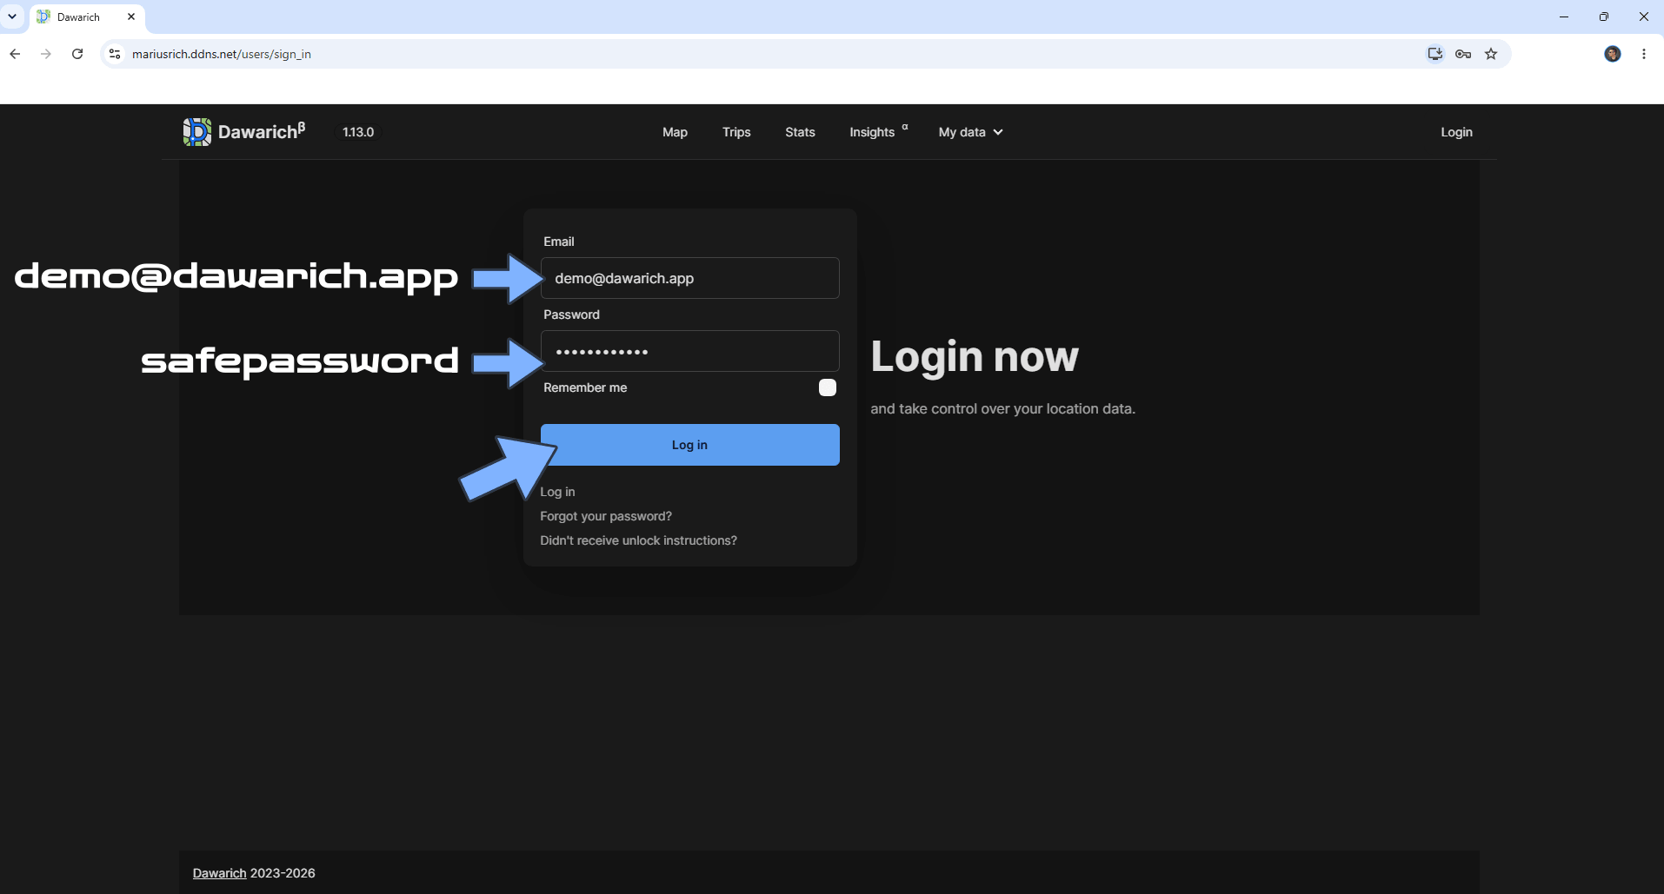Click the Dawarich logo icon
This screenshot has width=1664, height=894.
[x=197, y=132]
